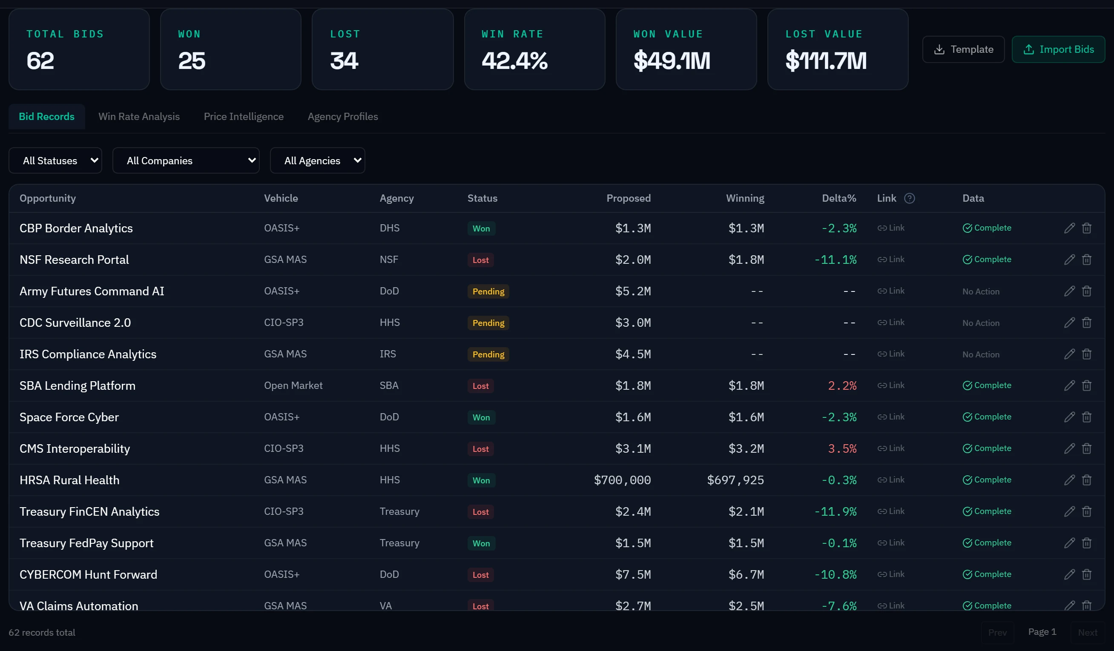This screenshot has width=1114, height=651.
Task: Edit the CBP Border Analytics bid
Action: click(x=1069, y=228)
